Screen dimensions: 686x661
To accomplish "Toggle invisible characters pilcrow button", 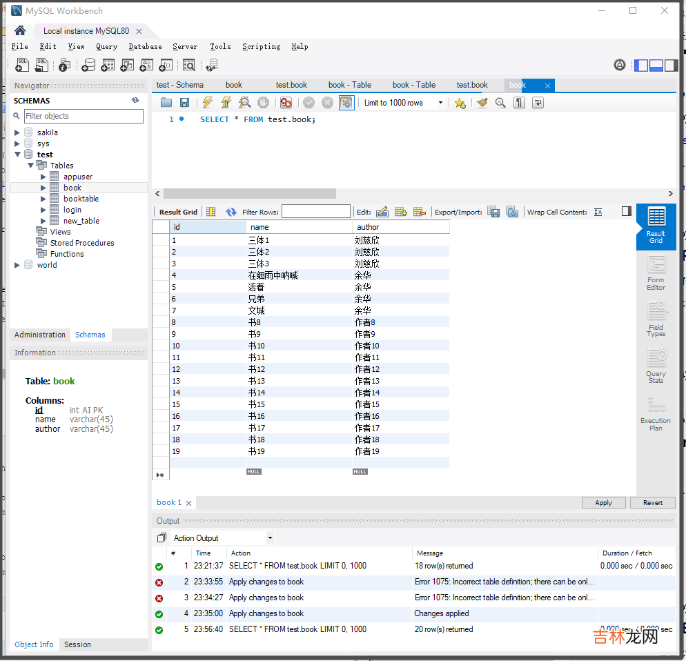I will (519, 103).
